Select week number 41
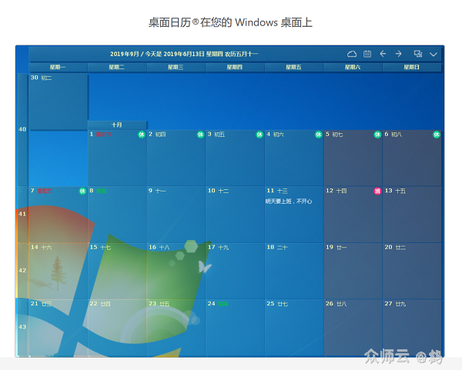Viewport: 462px width, 370px height. click(22, 214)
